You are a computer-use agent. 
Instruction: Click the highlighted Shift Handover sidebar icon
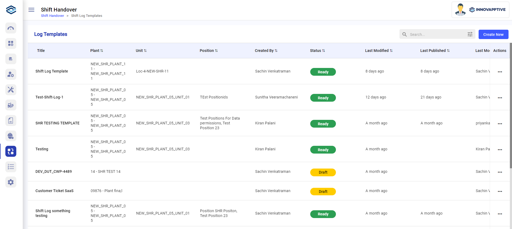click(x=11, y=151)
